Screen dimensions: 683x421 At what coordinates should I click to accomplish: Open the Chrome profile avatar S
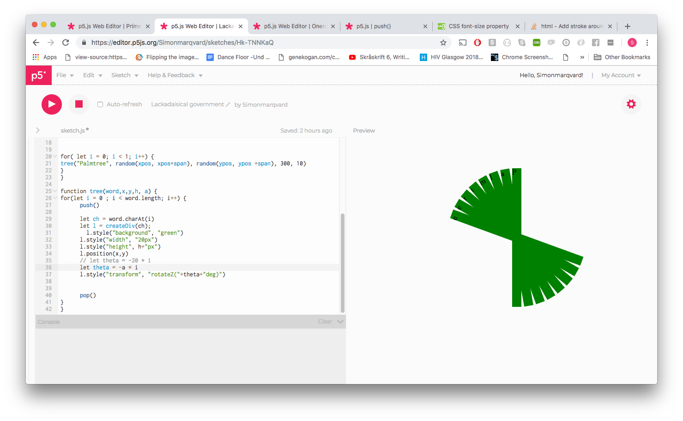(x=632, y=43)
